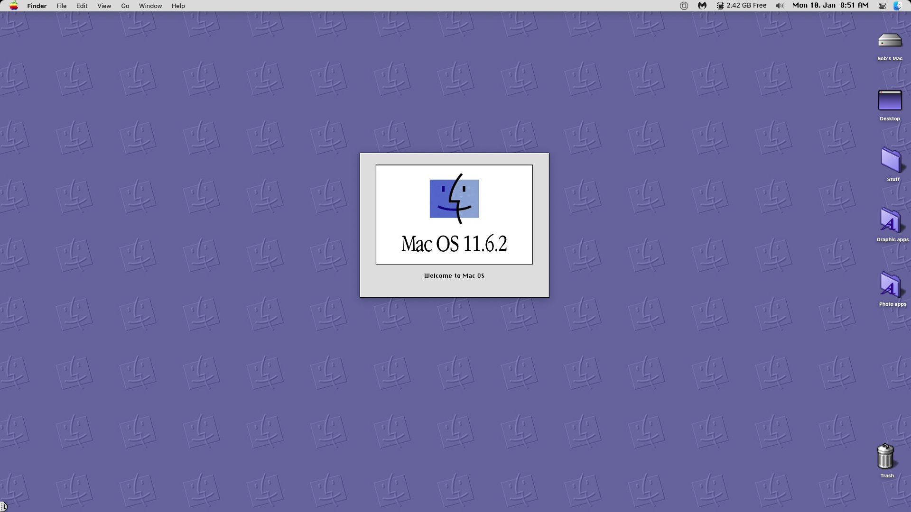This screenshot has height=512, width=911.
Task: Open the Edit menu
Action: point(82,6)
